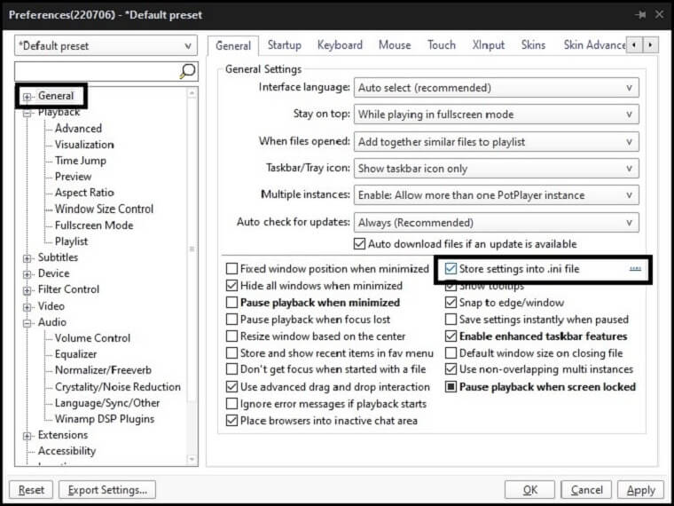Open Interface language dropdown

[x=496, y=88]
